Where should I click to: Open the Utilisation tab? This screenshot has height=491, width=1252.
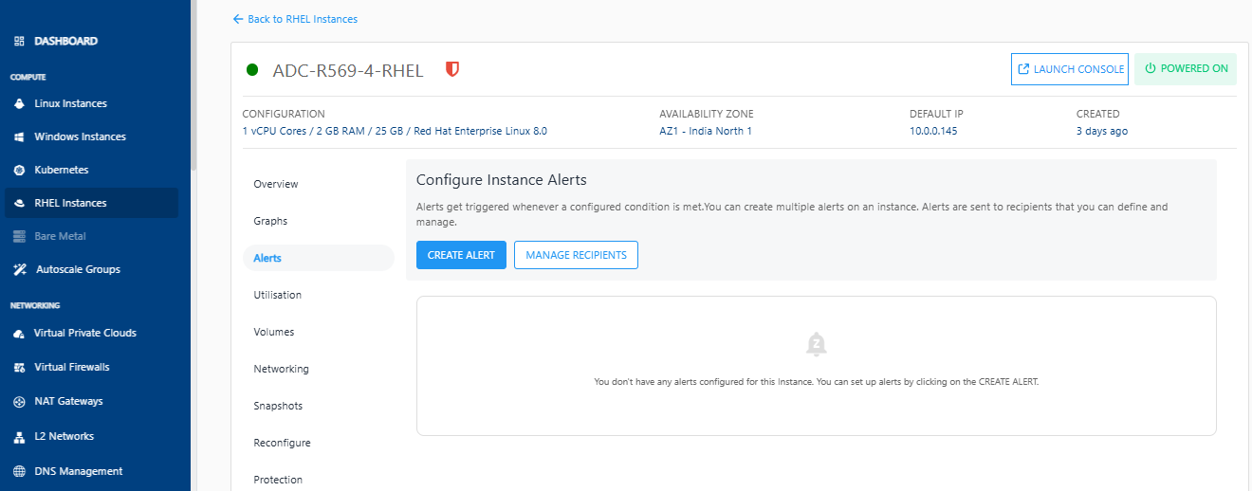(x=278, y=295)
